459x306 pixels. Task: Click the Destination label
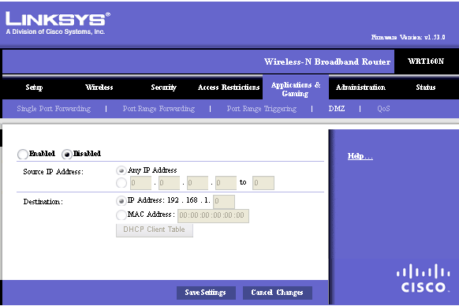click(43, 202)
